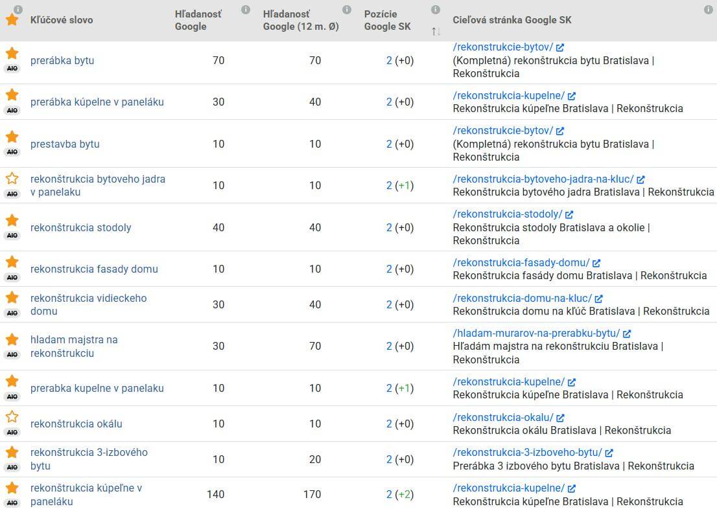717x511 pixels.
Task: Click info icon in Hľadanosť Google header
Action: [246, 10]
